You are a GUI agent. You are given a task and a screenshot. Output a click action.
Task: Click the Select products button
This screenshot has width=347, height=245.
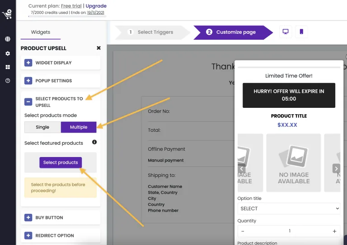click(x=61, y=162)
